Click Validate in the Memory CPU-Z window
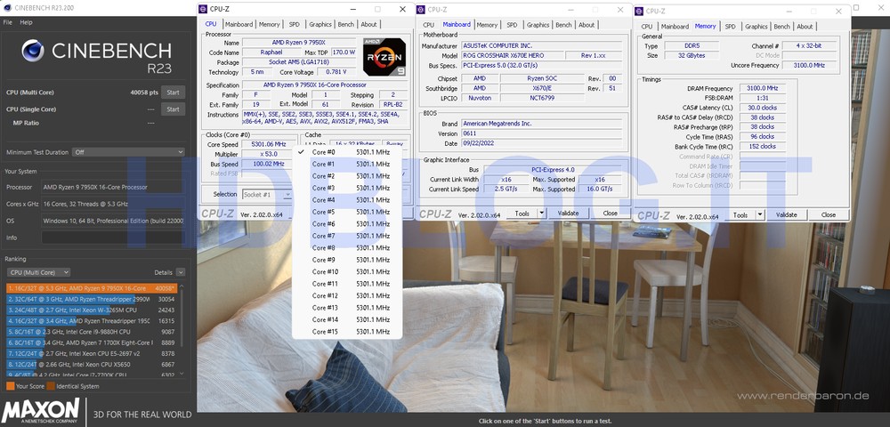The image size is (890, 427). point(786,215)
